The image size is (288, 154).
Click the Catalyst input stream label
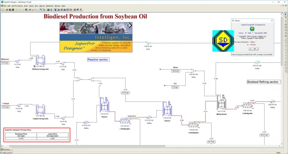coord(6,103)
